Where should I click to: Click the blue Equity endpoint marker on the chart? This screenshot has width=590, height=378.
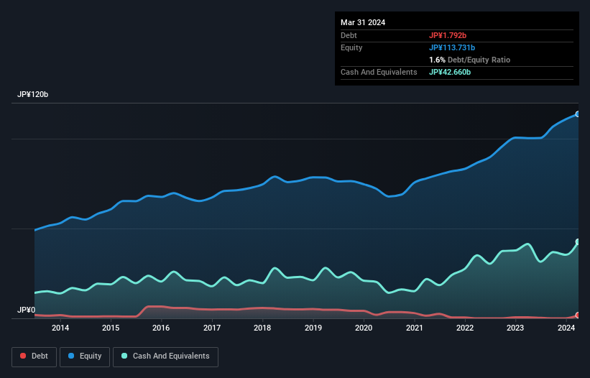[x=577, y=114]
